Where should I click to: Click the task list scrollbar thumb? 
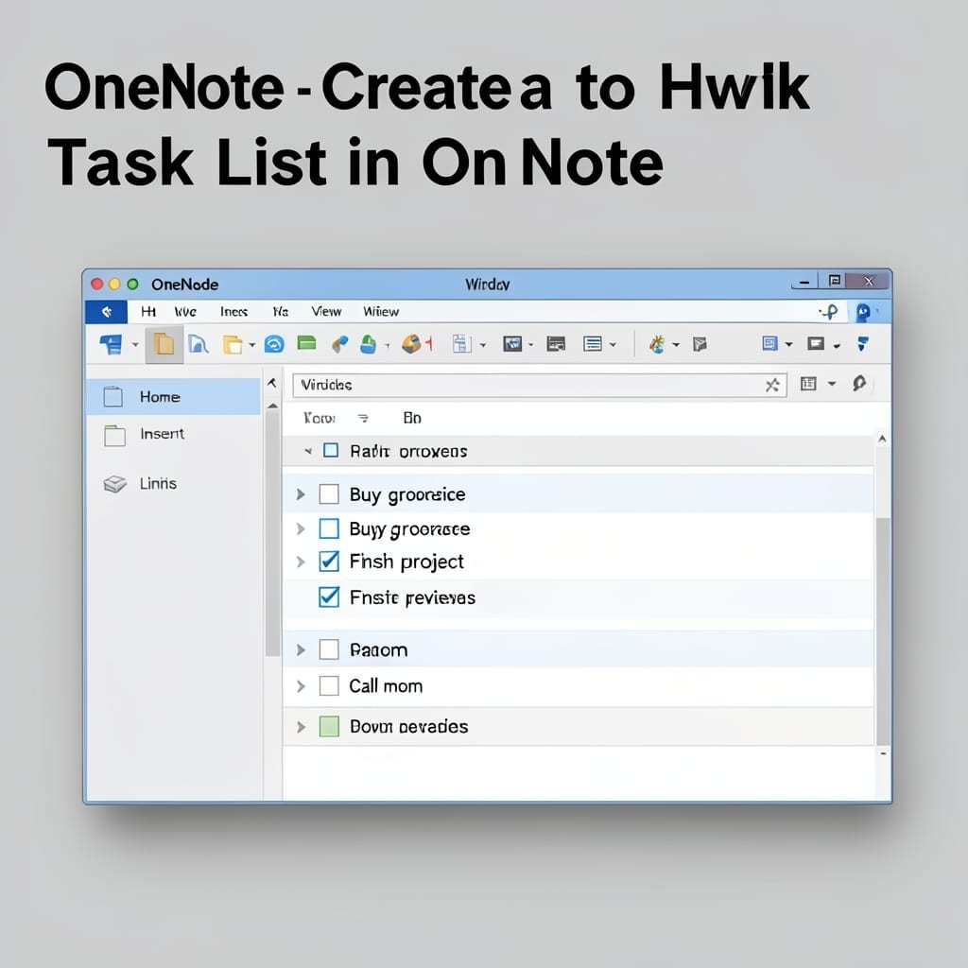tap(883, 631)
